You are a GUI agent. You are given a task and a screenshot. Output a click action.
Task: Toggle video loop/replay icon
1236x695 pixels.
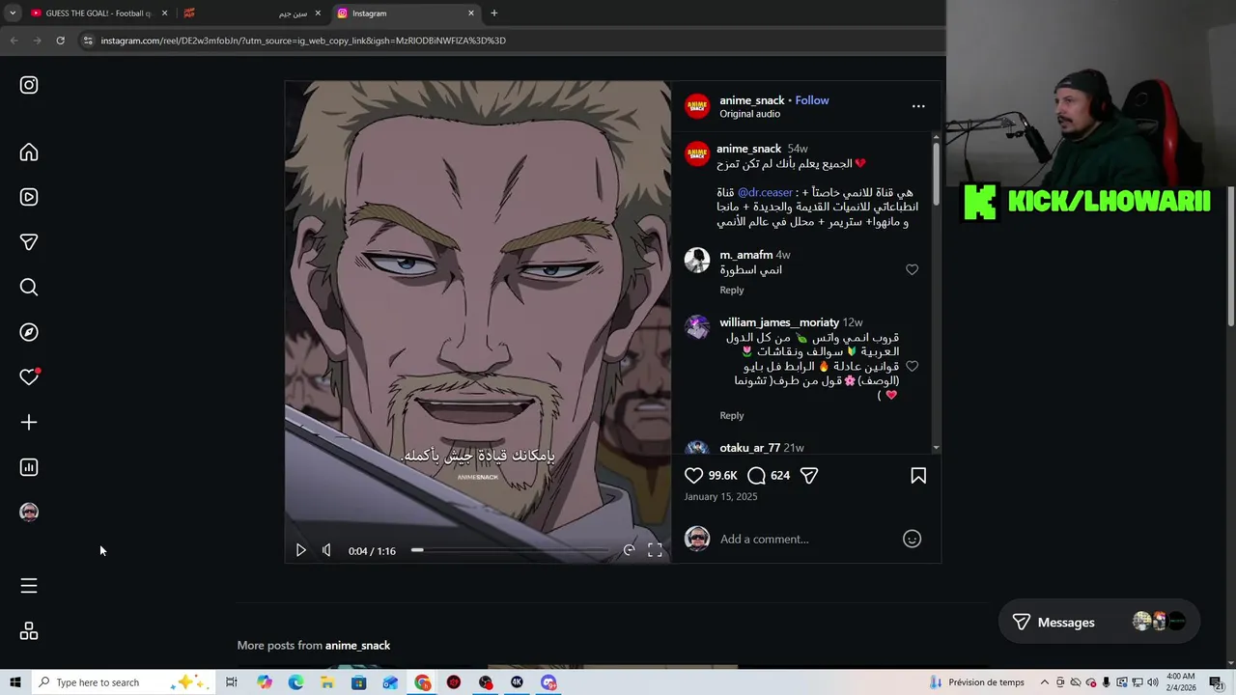pos(629,550)
